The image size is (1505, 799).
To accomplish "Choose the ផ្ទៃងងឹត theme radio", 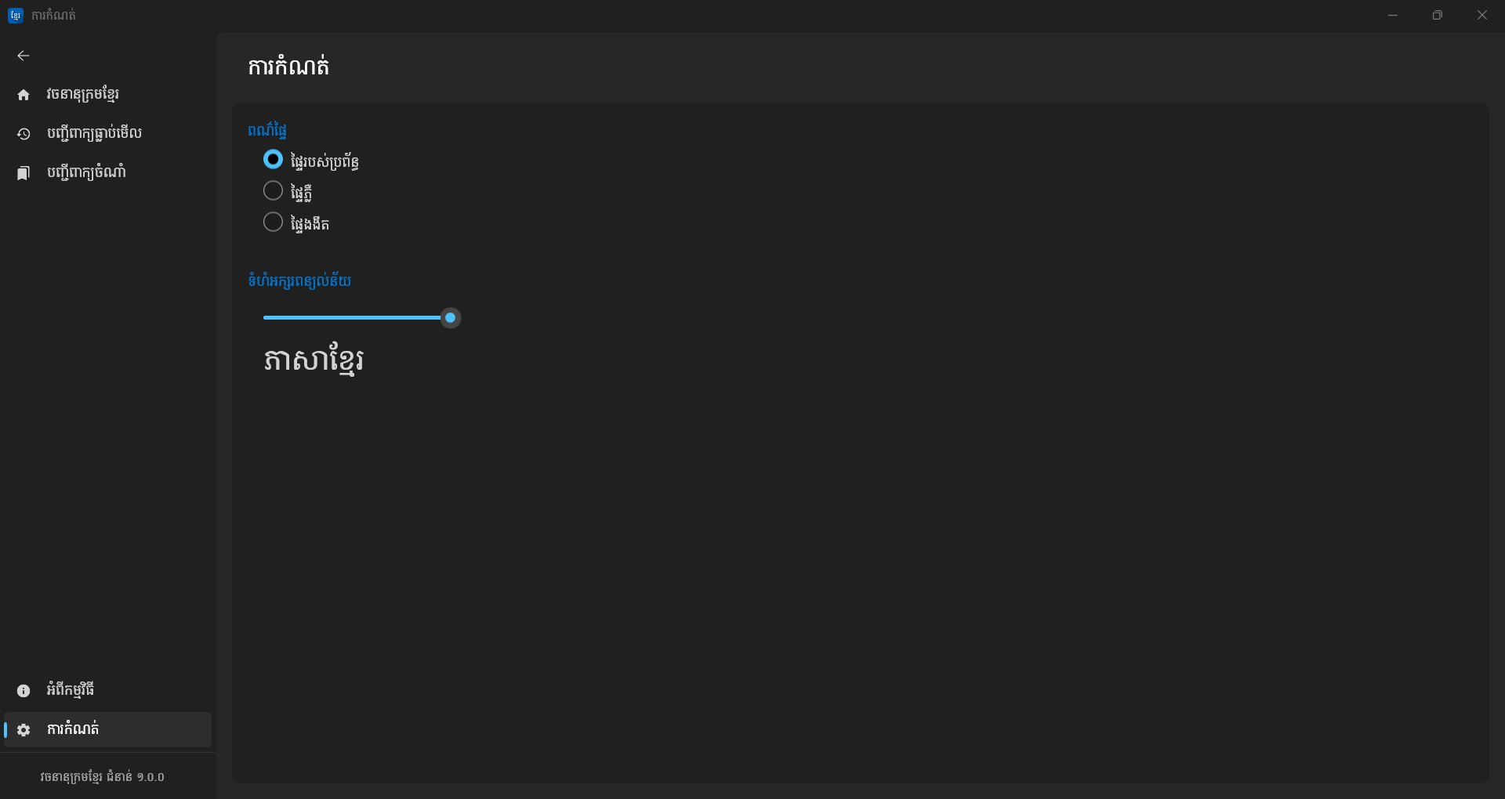I will (x=273, y=222).
